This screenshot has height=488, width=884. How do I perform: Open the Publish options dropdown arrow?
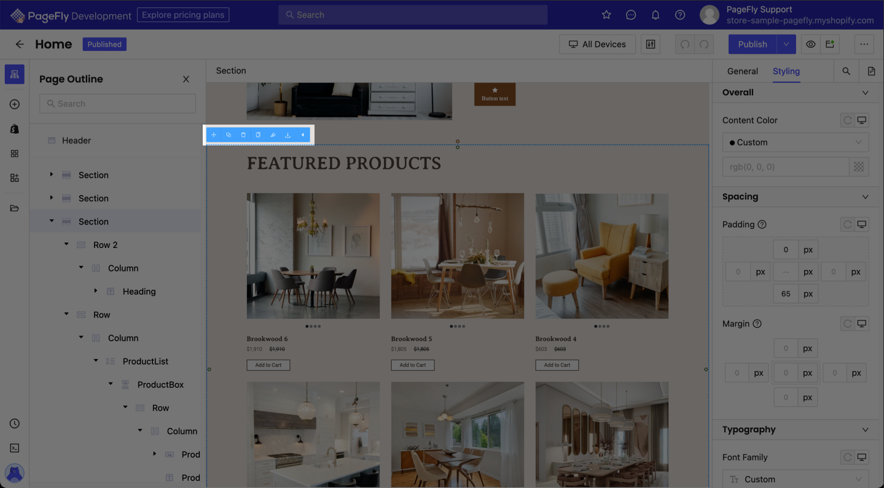pyautogui.click(x=786, y=44)
